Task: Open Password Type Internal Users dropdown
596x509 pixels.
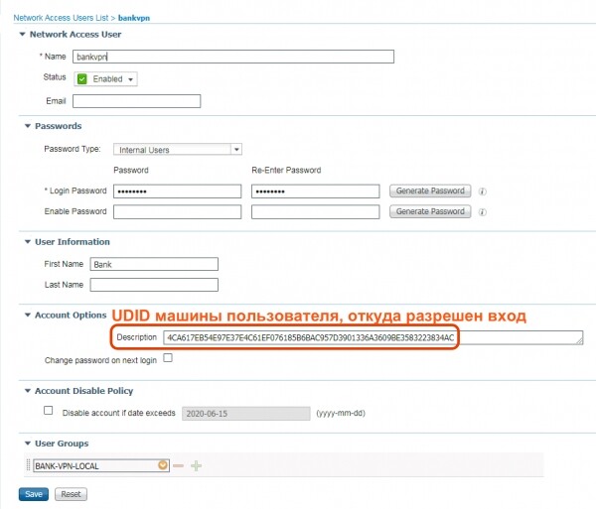Action: tap(235, 150)
